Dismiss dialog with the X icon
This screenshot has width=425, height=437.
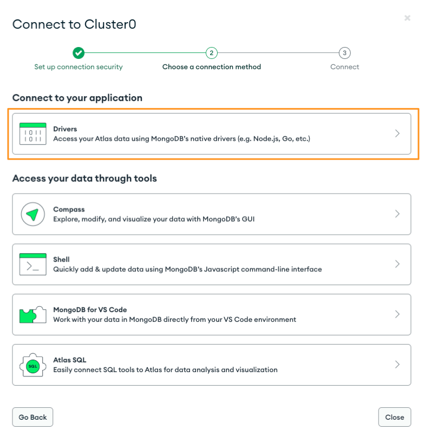[407, 18]
